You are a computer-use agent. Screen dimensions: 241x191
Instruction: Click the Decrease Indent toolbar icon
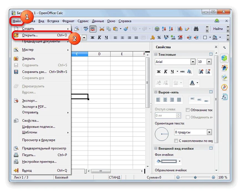click(x=189, y=37)
